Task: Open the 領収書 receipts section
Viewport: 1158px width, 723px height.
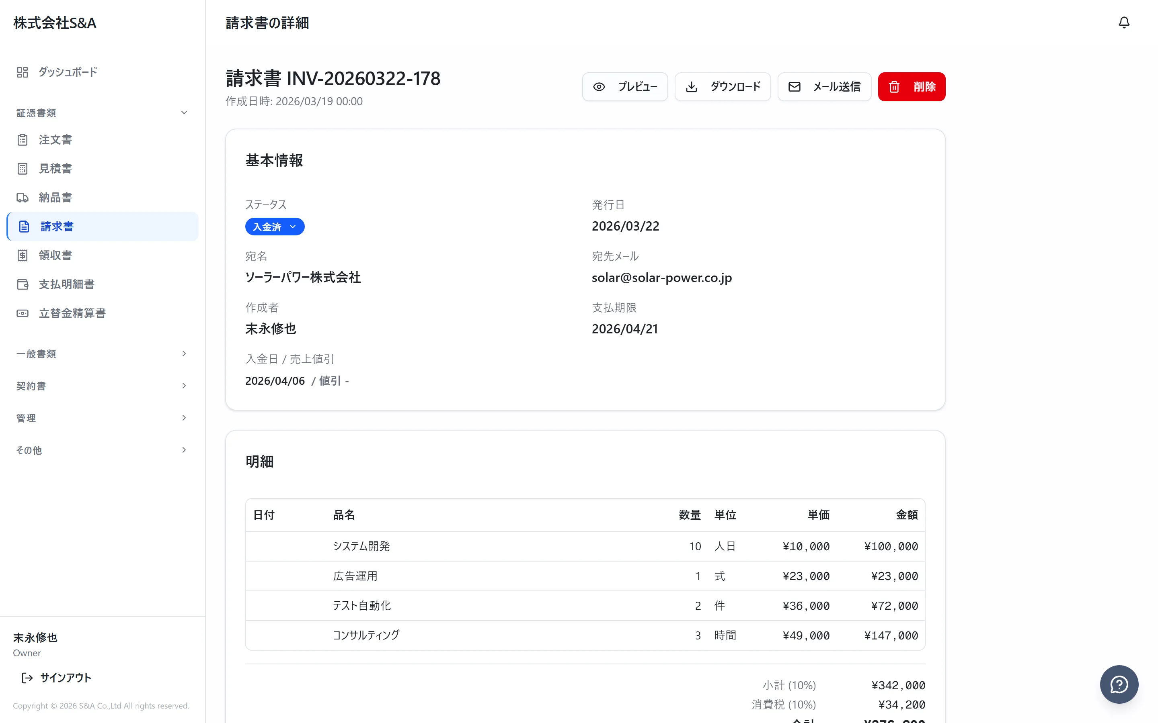Action: 55,255
